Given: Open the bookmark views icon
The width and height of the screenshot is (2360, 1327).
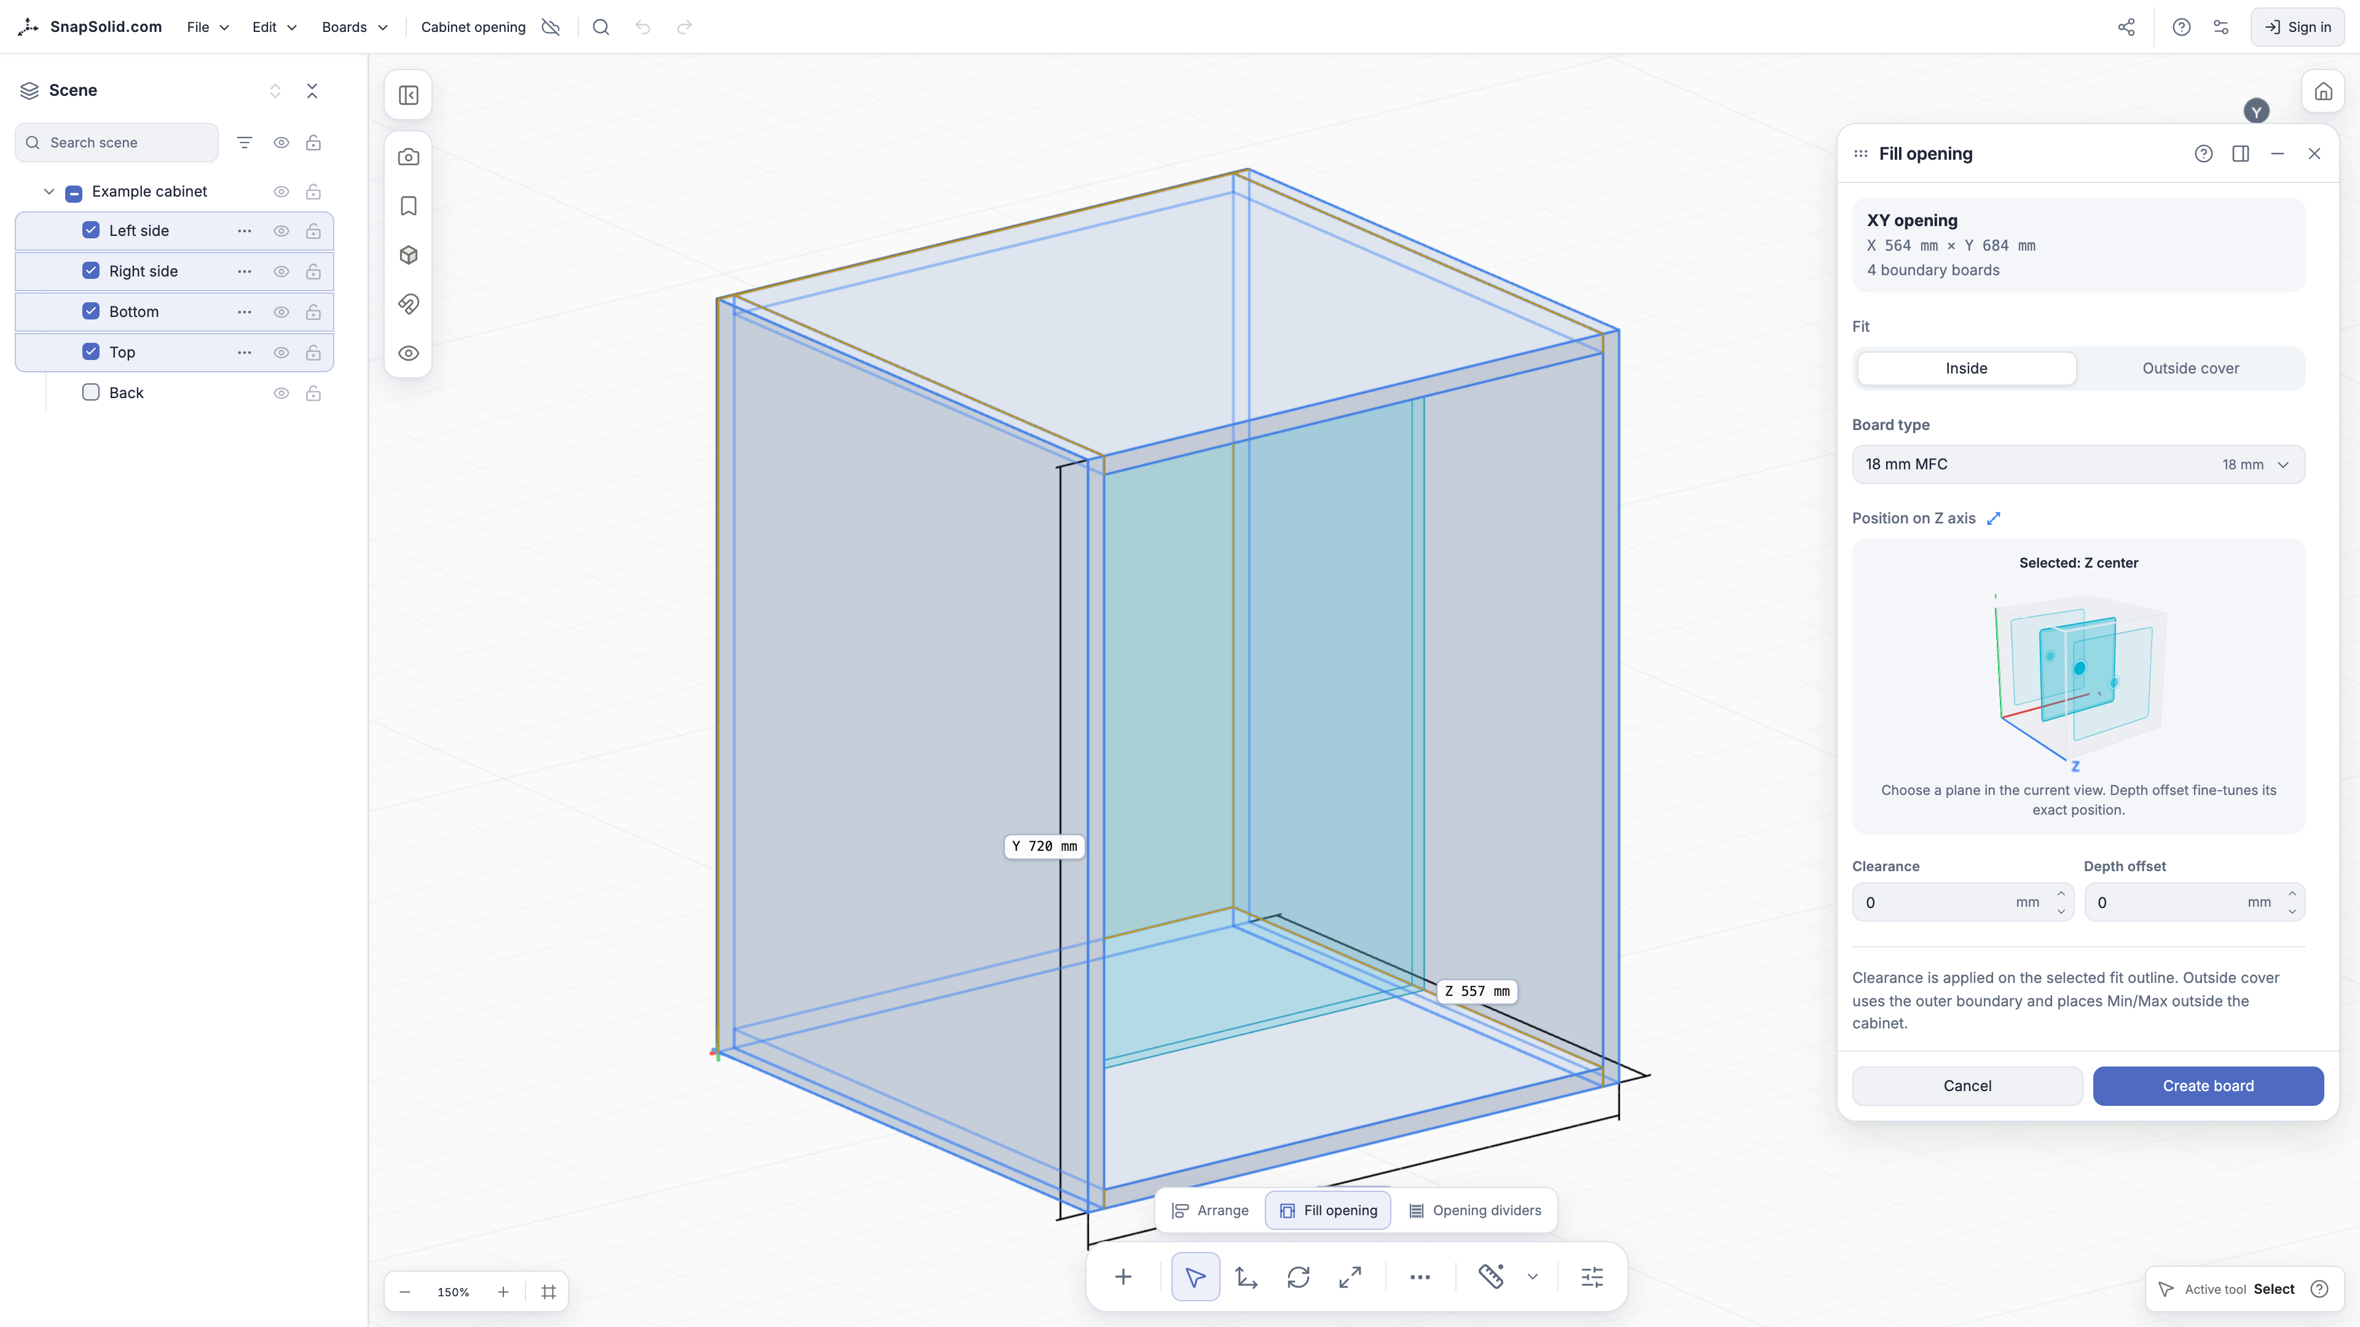Looking at the screenshot, I should point(409,206).
